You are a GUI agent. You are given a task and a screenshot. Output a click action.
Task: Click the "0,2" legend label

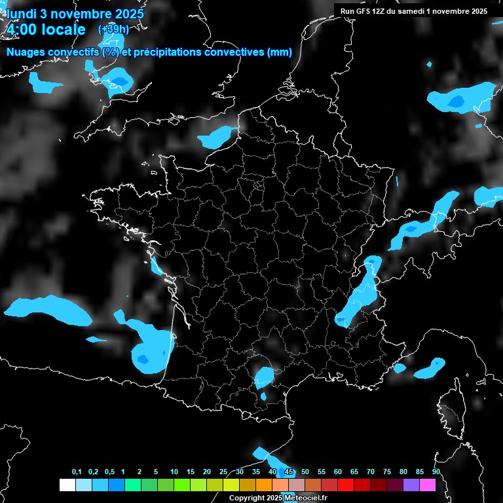93,472
